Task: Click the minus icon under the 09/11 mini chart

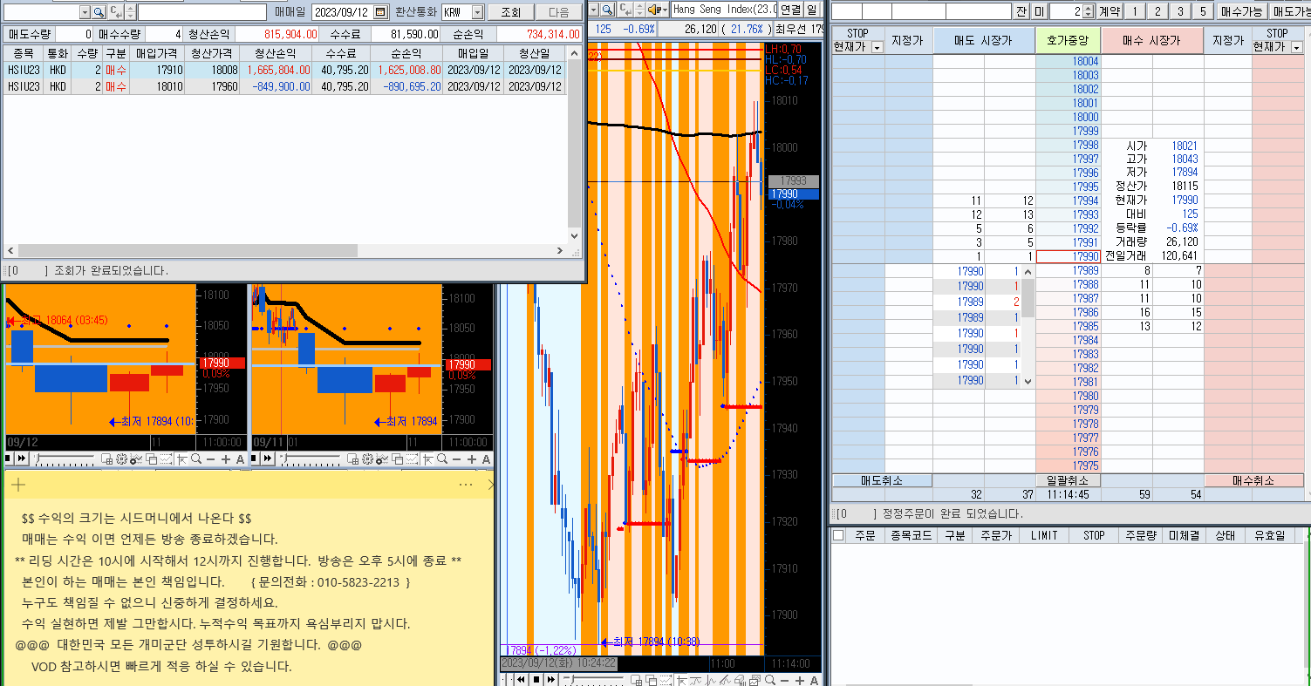Action: [456, 459]
